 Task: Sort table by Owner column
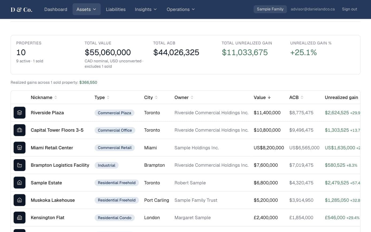click(184, 97)
